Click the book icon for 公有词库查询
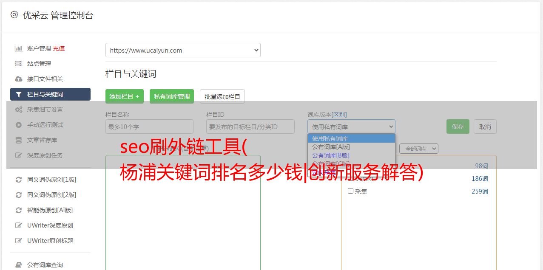 pos(19,265)
